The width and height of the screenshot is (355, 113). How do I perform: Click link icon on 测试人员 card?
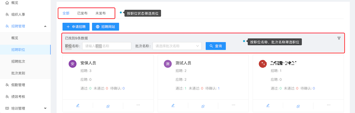(203, 106)
